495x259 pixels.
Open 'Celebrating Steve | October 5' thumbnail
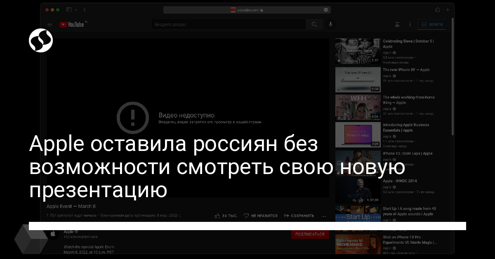click(x=358, y=51)
